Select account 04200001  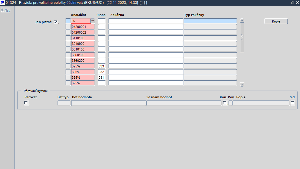tap(83, 27)
